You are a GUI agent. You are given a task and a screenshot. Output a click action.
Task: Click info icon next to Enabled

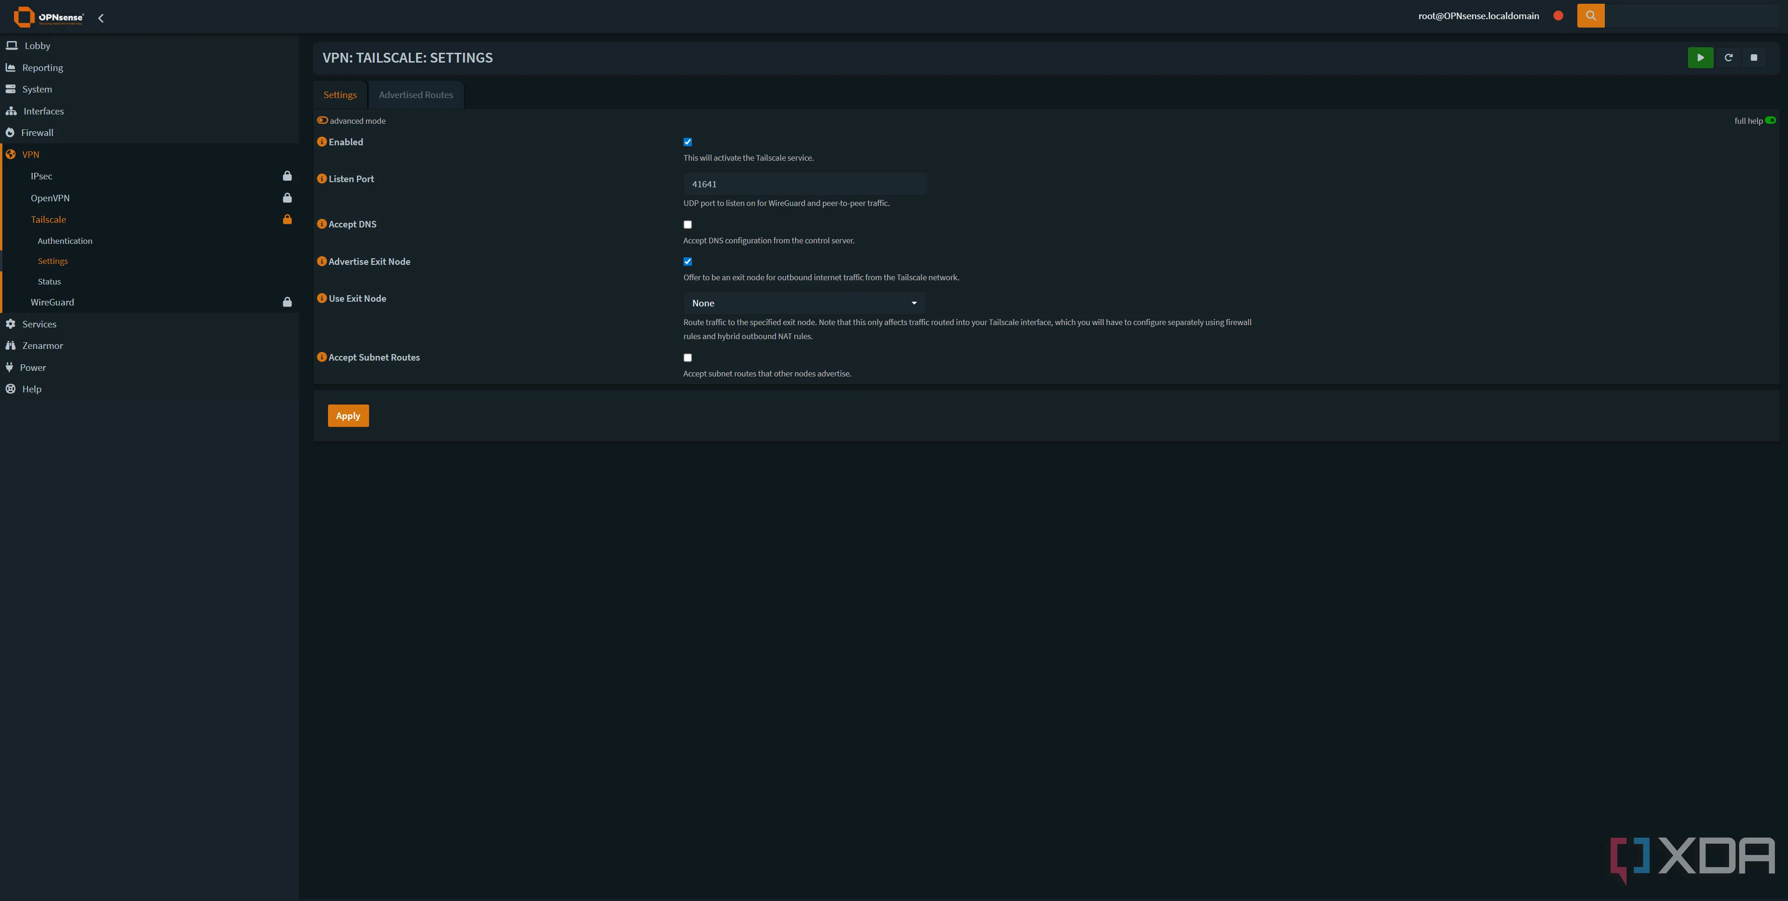point(321,142)
